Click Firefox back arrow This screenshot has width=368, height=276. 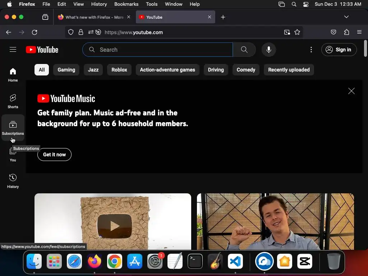point(9,32)
